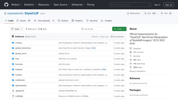Click the models folder icon

pos(13,75)
